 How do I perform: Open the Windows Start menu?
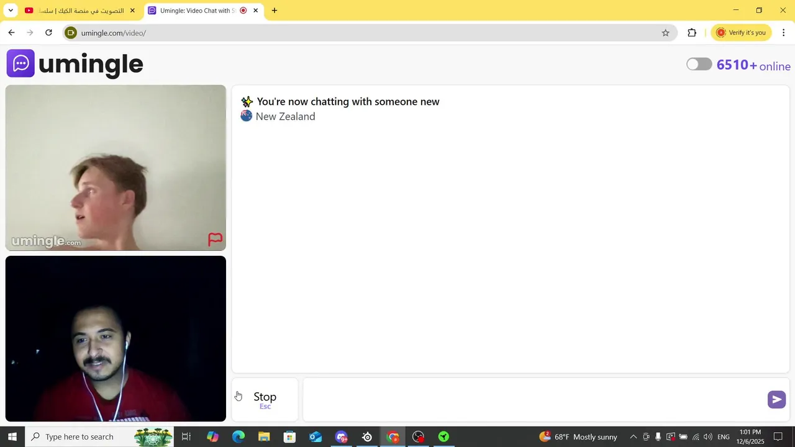[x=12, y=437]
